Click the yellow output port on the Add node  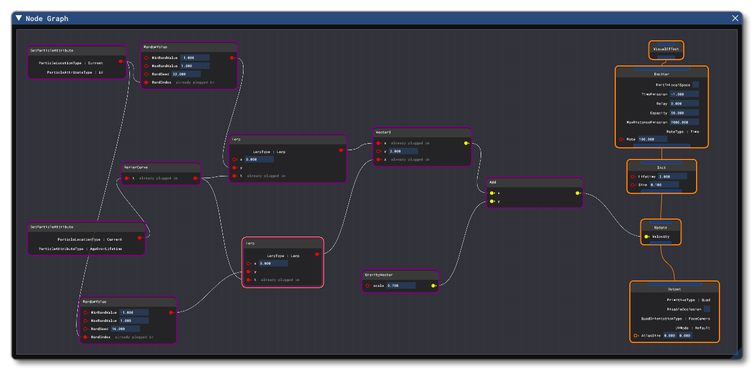577,193
